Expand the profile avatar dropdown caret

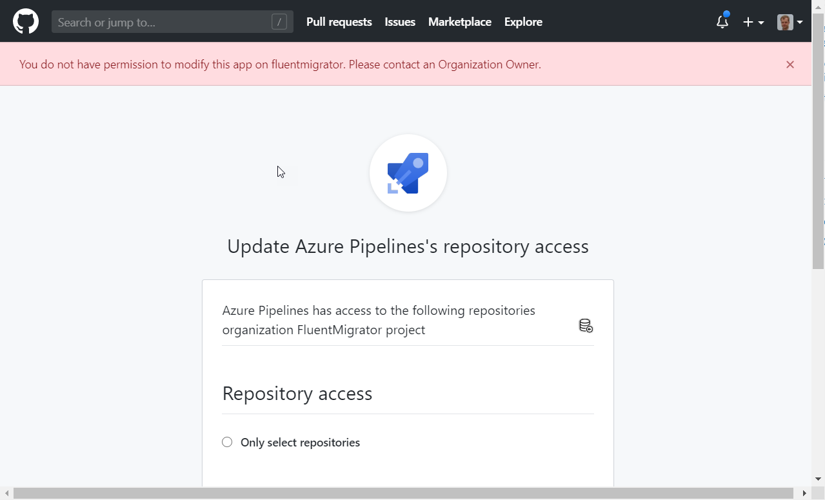coord(800,23)
